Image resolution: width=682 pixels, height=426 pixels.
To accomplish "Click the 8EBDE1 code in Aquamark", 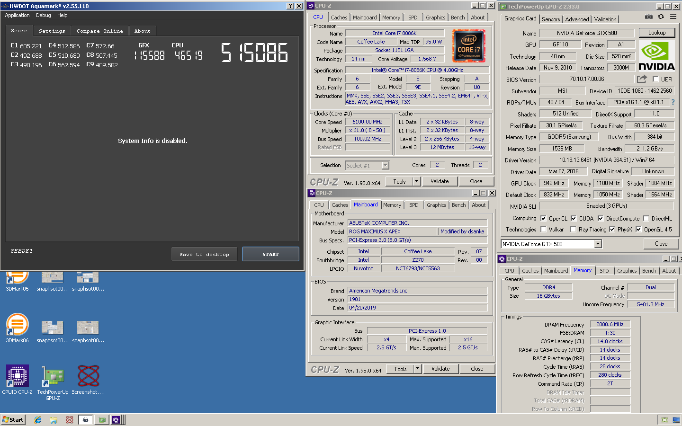I will pyautogui.click(x=22, y=251).
